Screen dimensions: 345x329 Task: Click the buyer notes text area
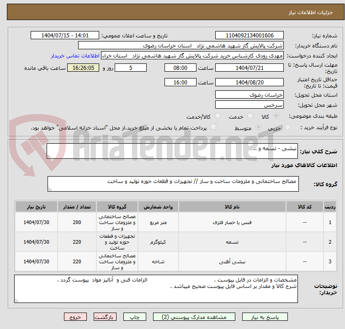pos(156,288)
